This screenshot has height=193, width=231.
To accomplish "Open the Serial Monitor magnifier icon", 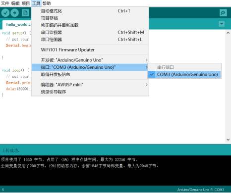I will [223, 13].
